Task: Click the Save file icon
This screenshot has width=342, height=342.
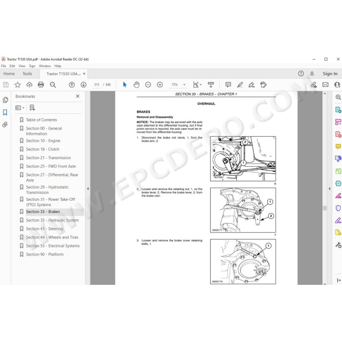Action: [x=6, y=85]
